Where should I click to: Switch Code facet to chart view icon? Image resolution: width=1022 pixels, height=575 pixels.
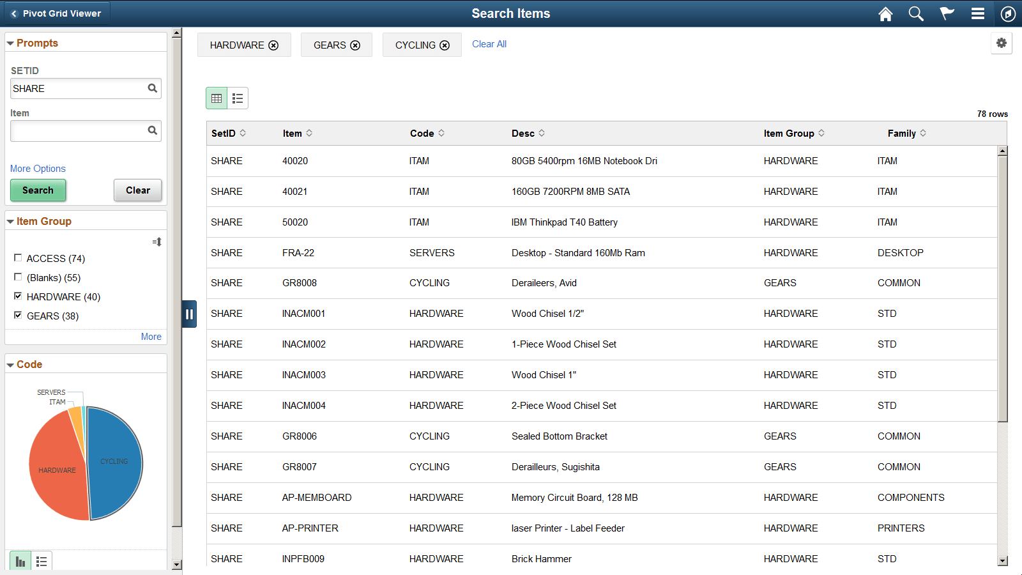click(20, 561)
